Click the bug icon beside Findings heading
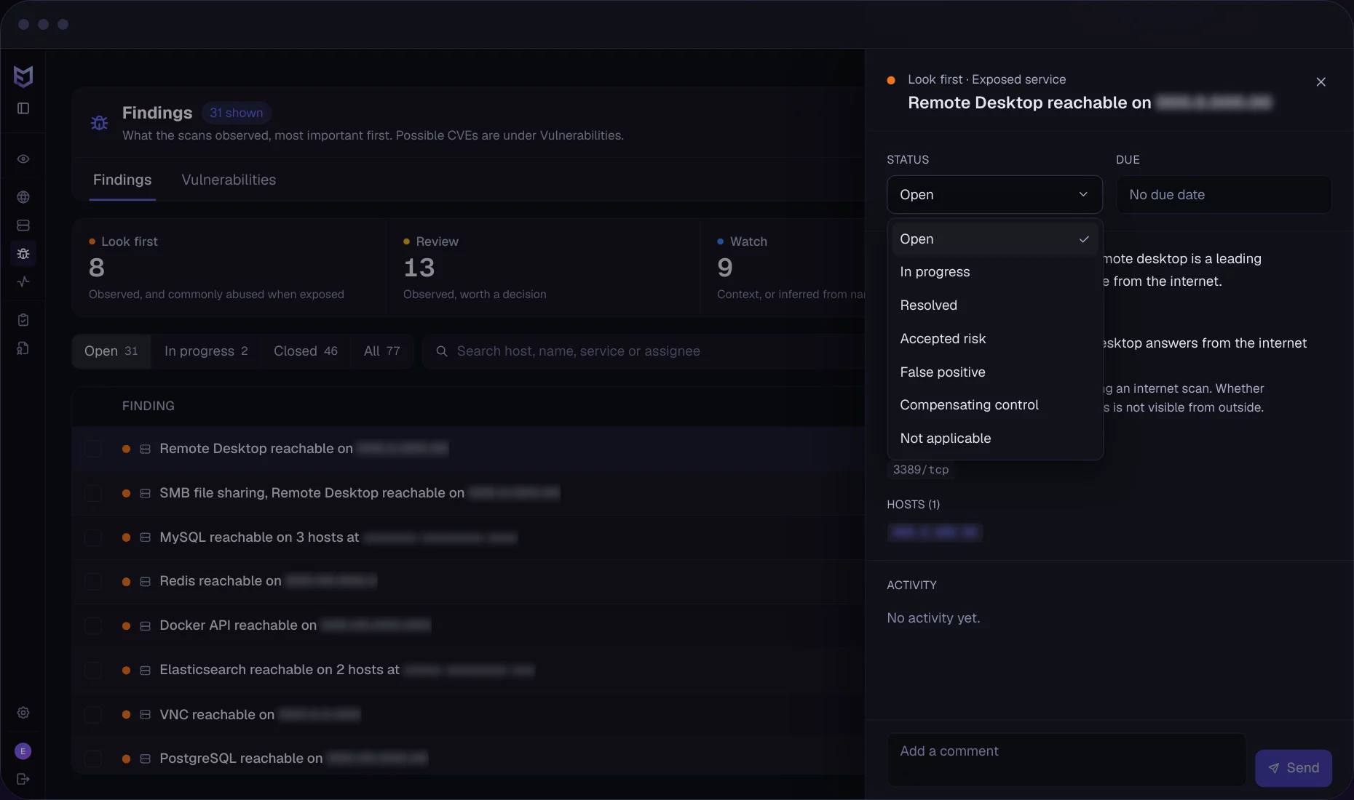1354x800 pixels. coord(99,122)
